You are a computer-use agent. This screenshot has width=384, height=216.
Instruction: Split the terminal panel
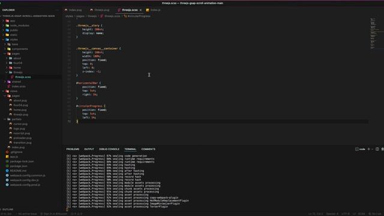(x=377, y=149)
